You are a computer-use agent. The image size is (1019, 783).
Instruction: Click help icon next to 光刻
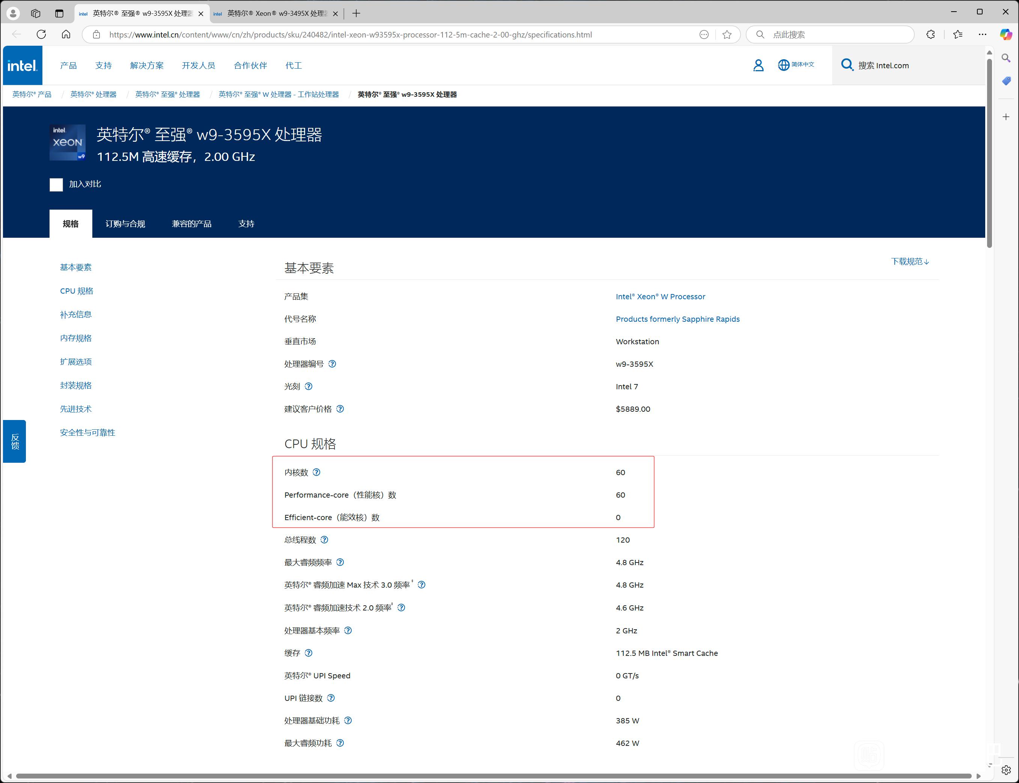(308, 386)
